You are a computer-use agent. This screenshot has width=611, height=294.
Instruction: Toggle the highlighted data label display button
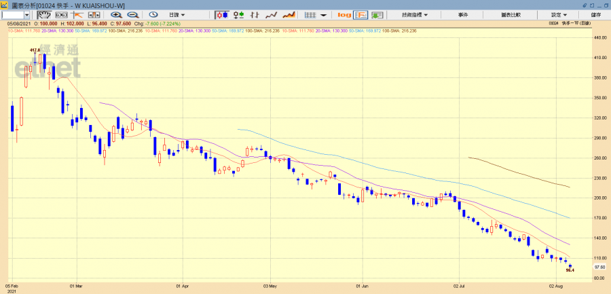360,14
